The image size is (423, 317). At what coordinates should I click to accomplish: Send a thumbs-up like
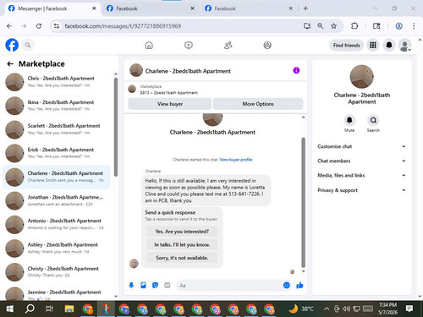point(299,286)
